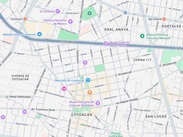183x137 pixels.
Task: Click the Moctezuma street label
Action: tap(110, 98)
